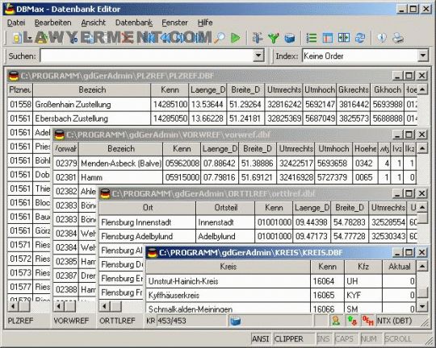Click the printer toolbar icon
This screenshot has width=436, height=348.
coord(398,38)
